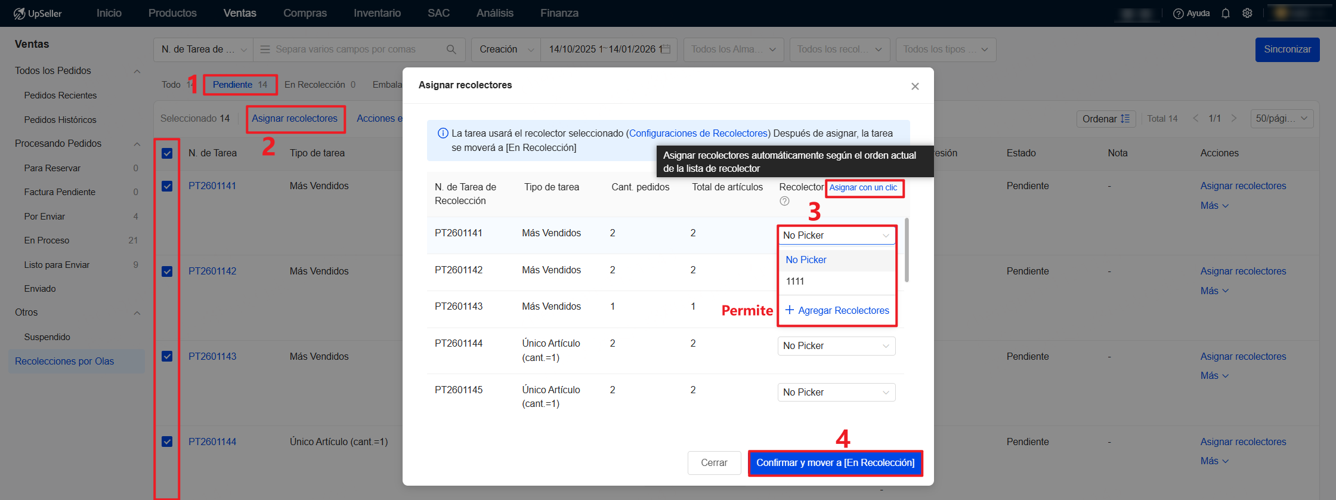The height and width of the screenshot is (500, 1336).
Task: Open the 50/pági... page size dropdown
Action: click(1282, 118)
